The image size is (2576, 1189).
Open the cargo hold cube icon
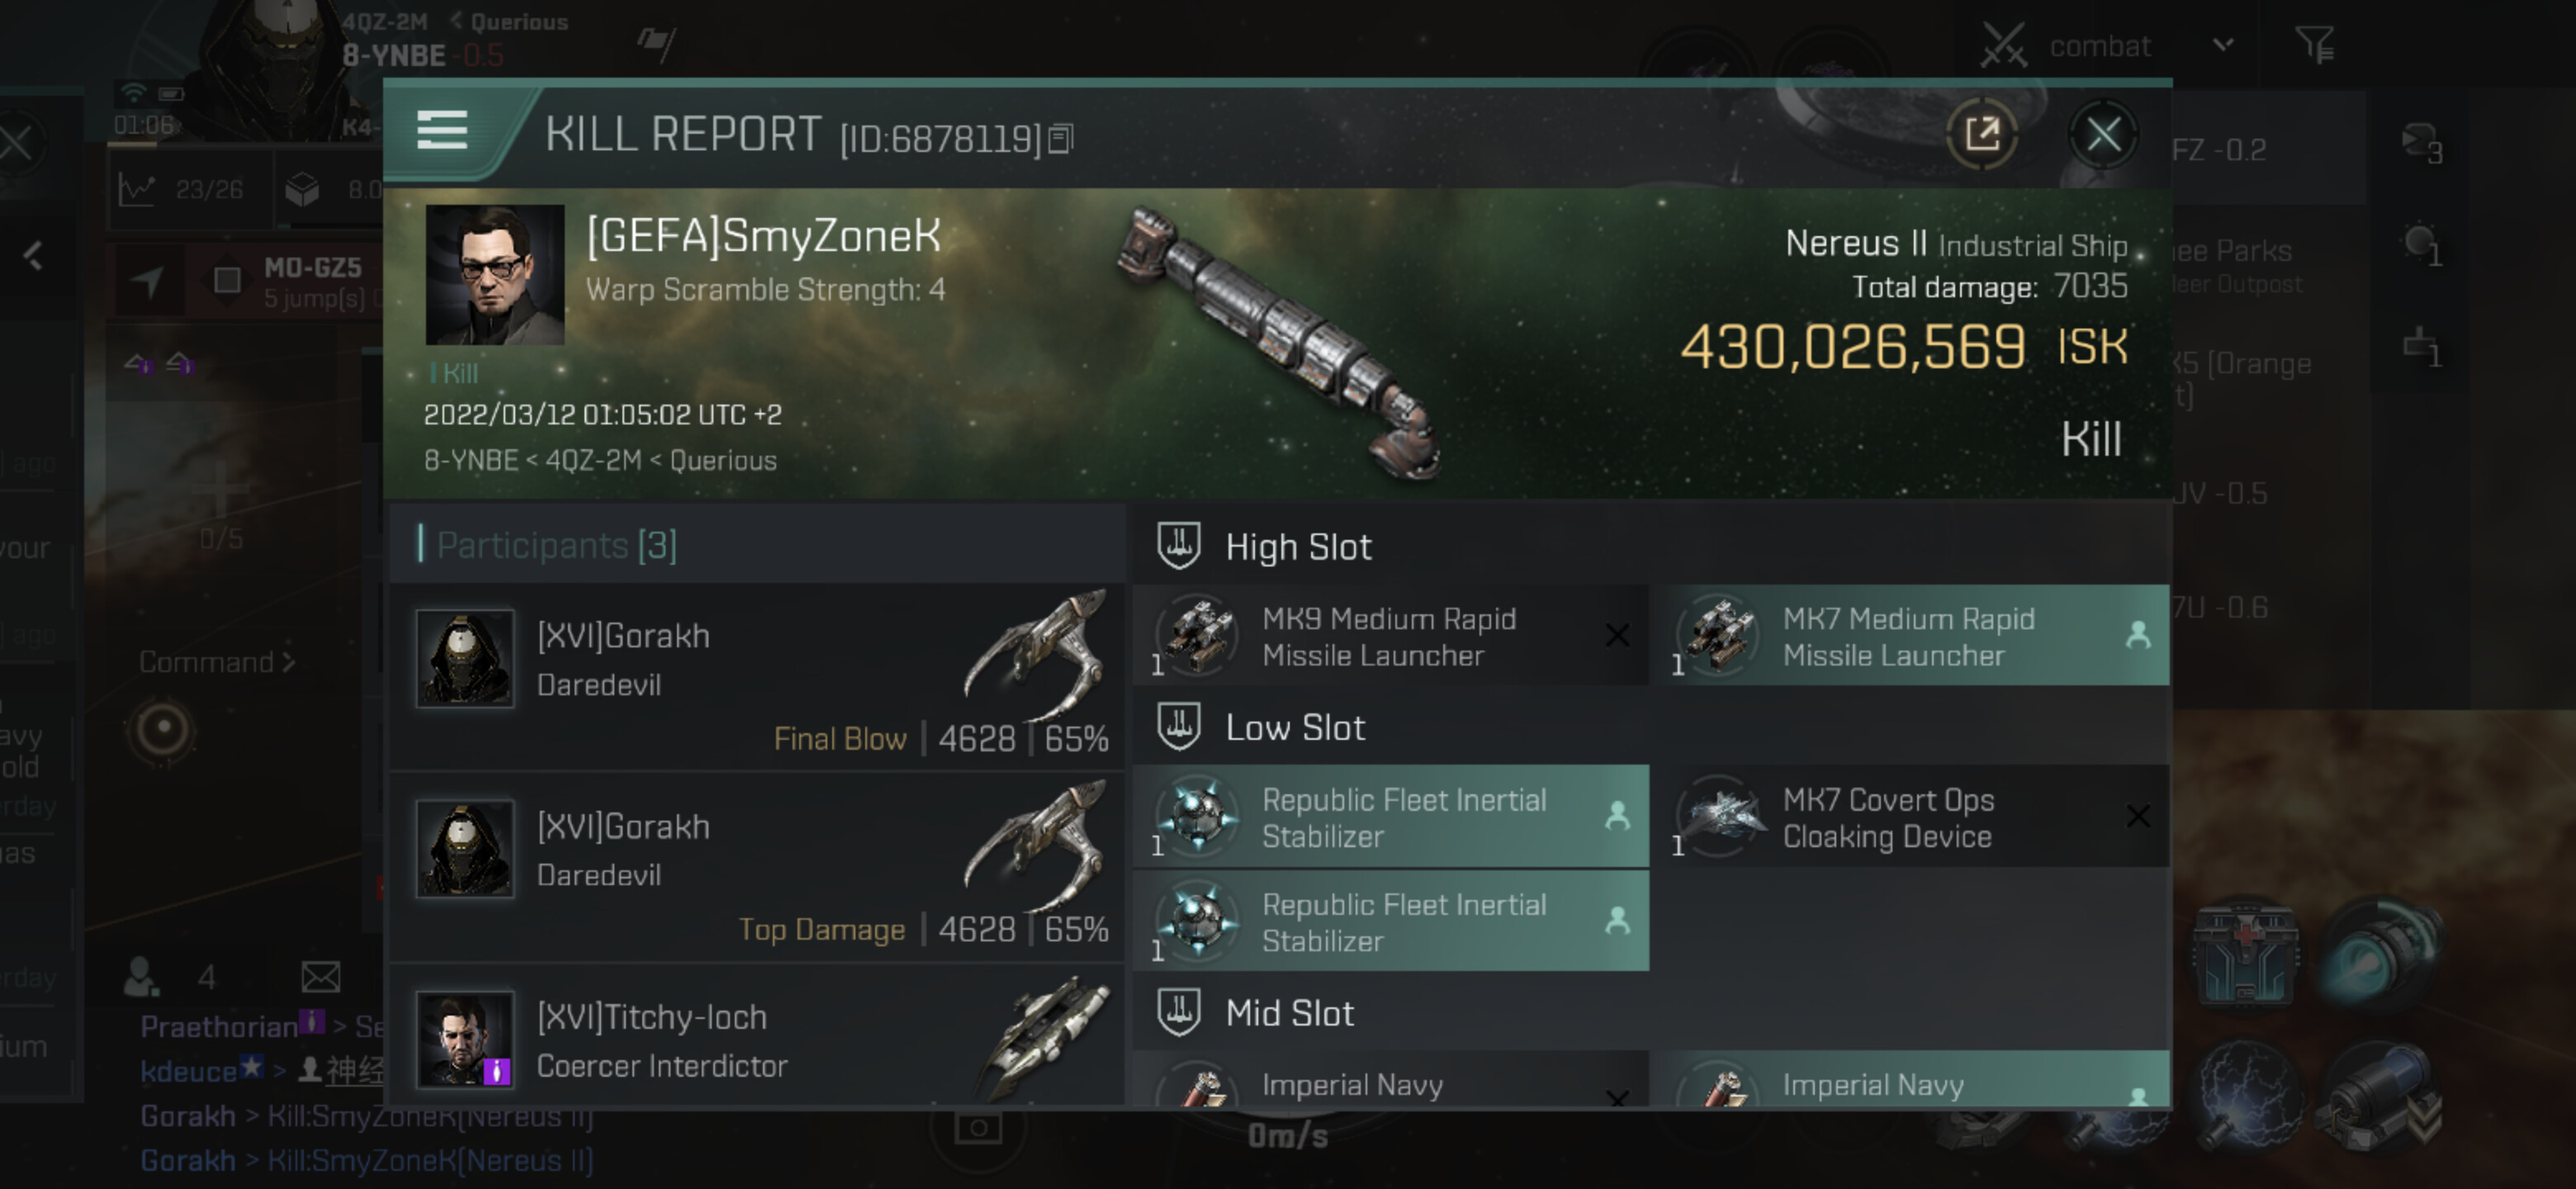pyautogui.click(x=302, y=189)
